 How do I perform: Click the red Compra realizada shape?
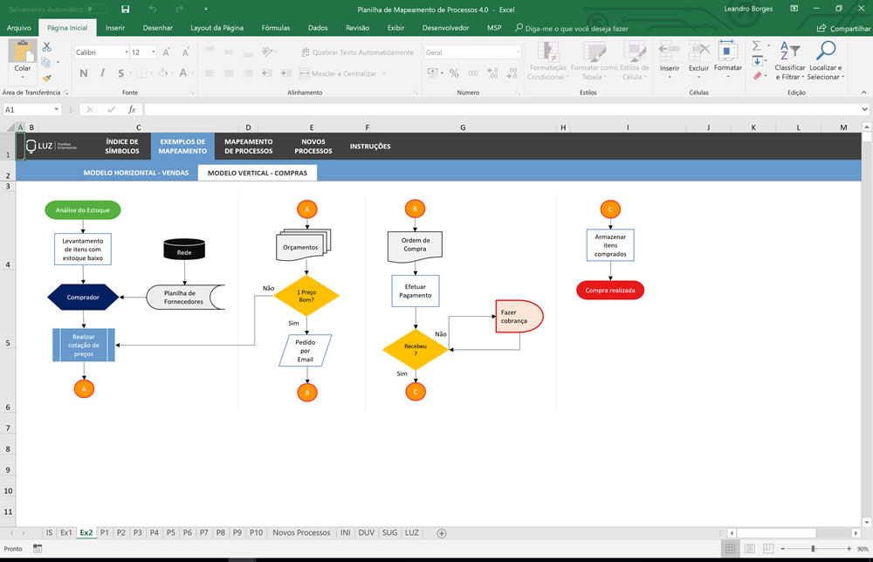[609, 290]
